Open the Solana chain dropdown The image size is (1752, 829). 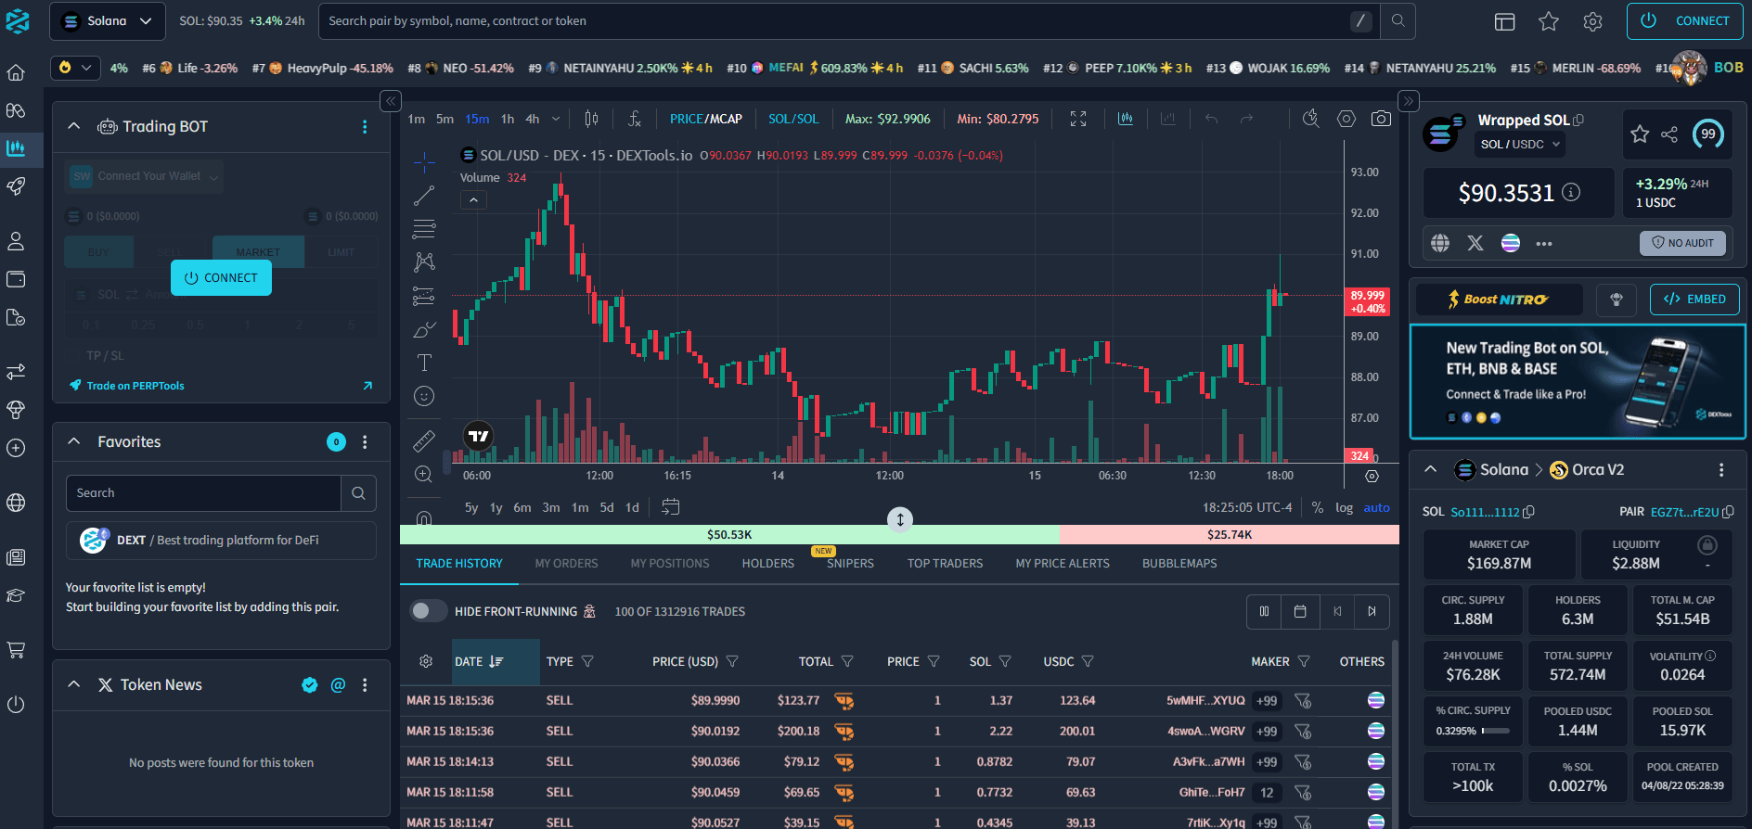click(107, 21)
